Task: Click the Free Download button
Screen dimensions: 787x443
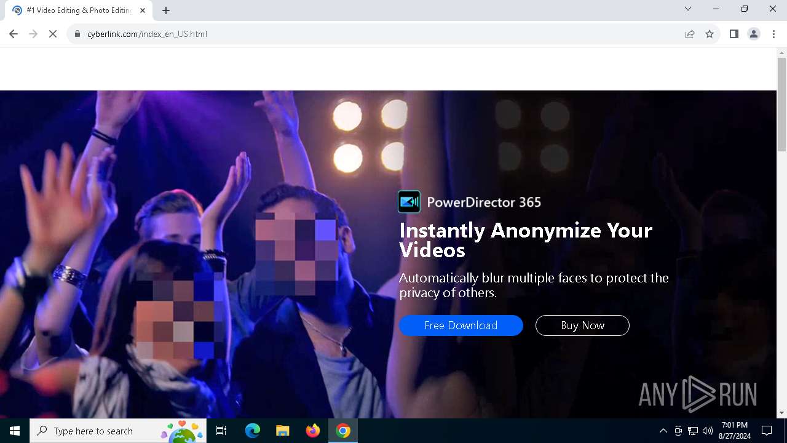Action: 461,325
